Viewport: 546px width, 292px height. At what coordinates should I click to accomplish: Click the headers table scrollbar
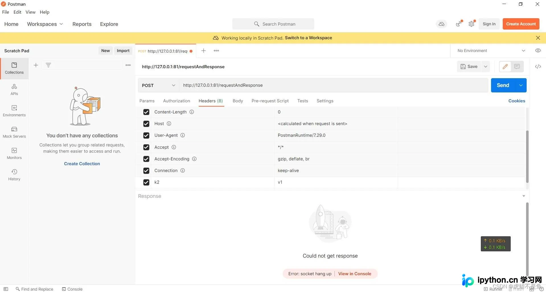pyautogui.click(x=527, y=156)
